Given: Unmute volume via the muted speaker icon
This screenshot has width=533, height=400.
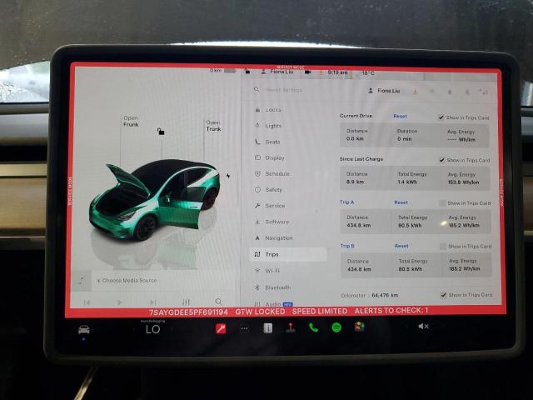Looking at the screenshot, I should (423, 326).
